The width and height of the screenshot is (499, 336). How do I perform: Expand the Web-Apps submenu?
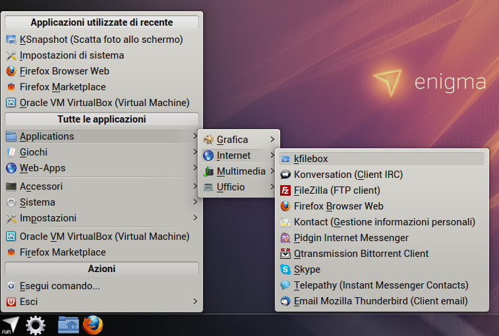click(102, 168)
